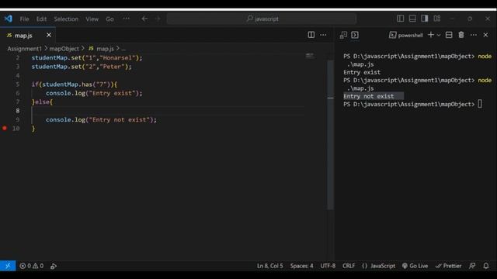Close the map.js tab
Viewport: 497px width, 279px height.
click(x=49, y=35)
